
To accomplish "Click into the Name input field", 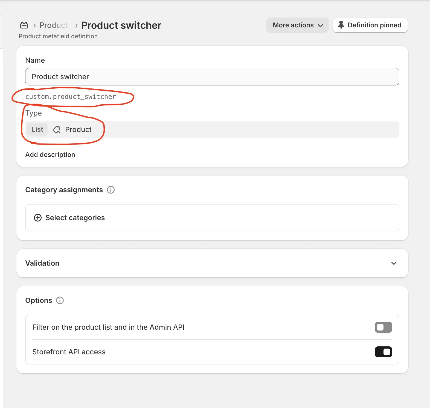I will click(x=212, y=77).
